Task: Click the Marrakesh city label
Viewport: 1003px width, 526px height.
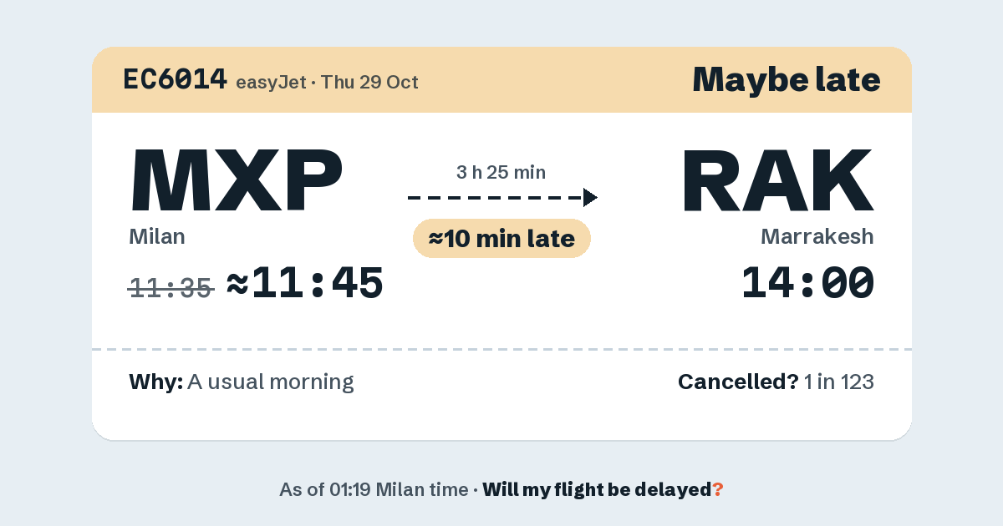Action: [x=817, y=236]
